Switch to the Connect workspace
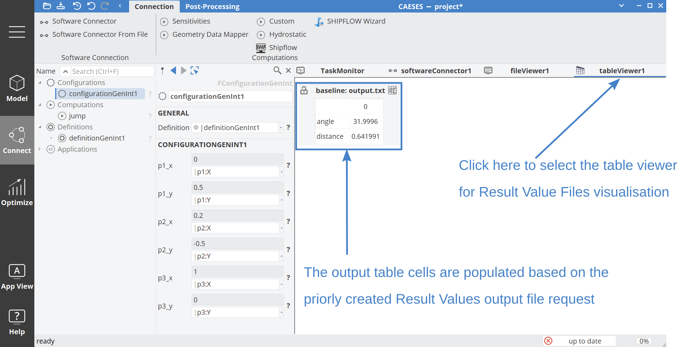 (x=17, y=140)
